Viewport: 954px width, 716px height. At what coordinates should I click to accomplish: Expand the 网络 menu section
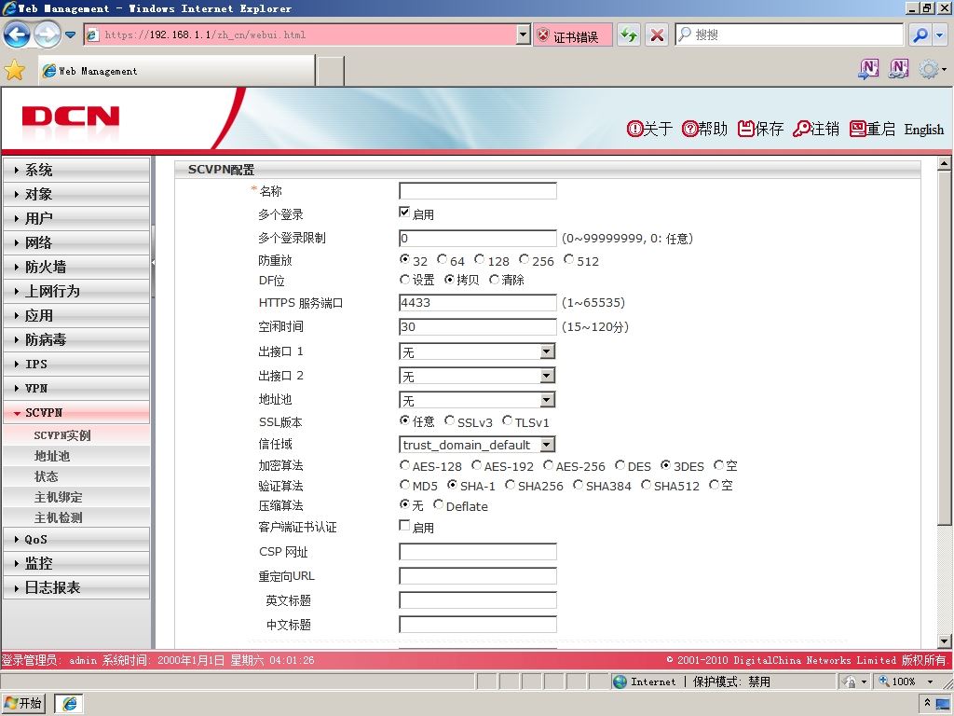(x=76, y=242)
